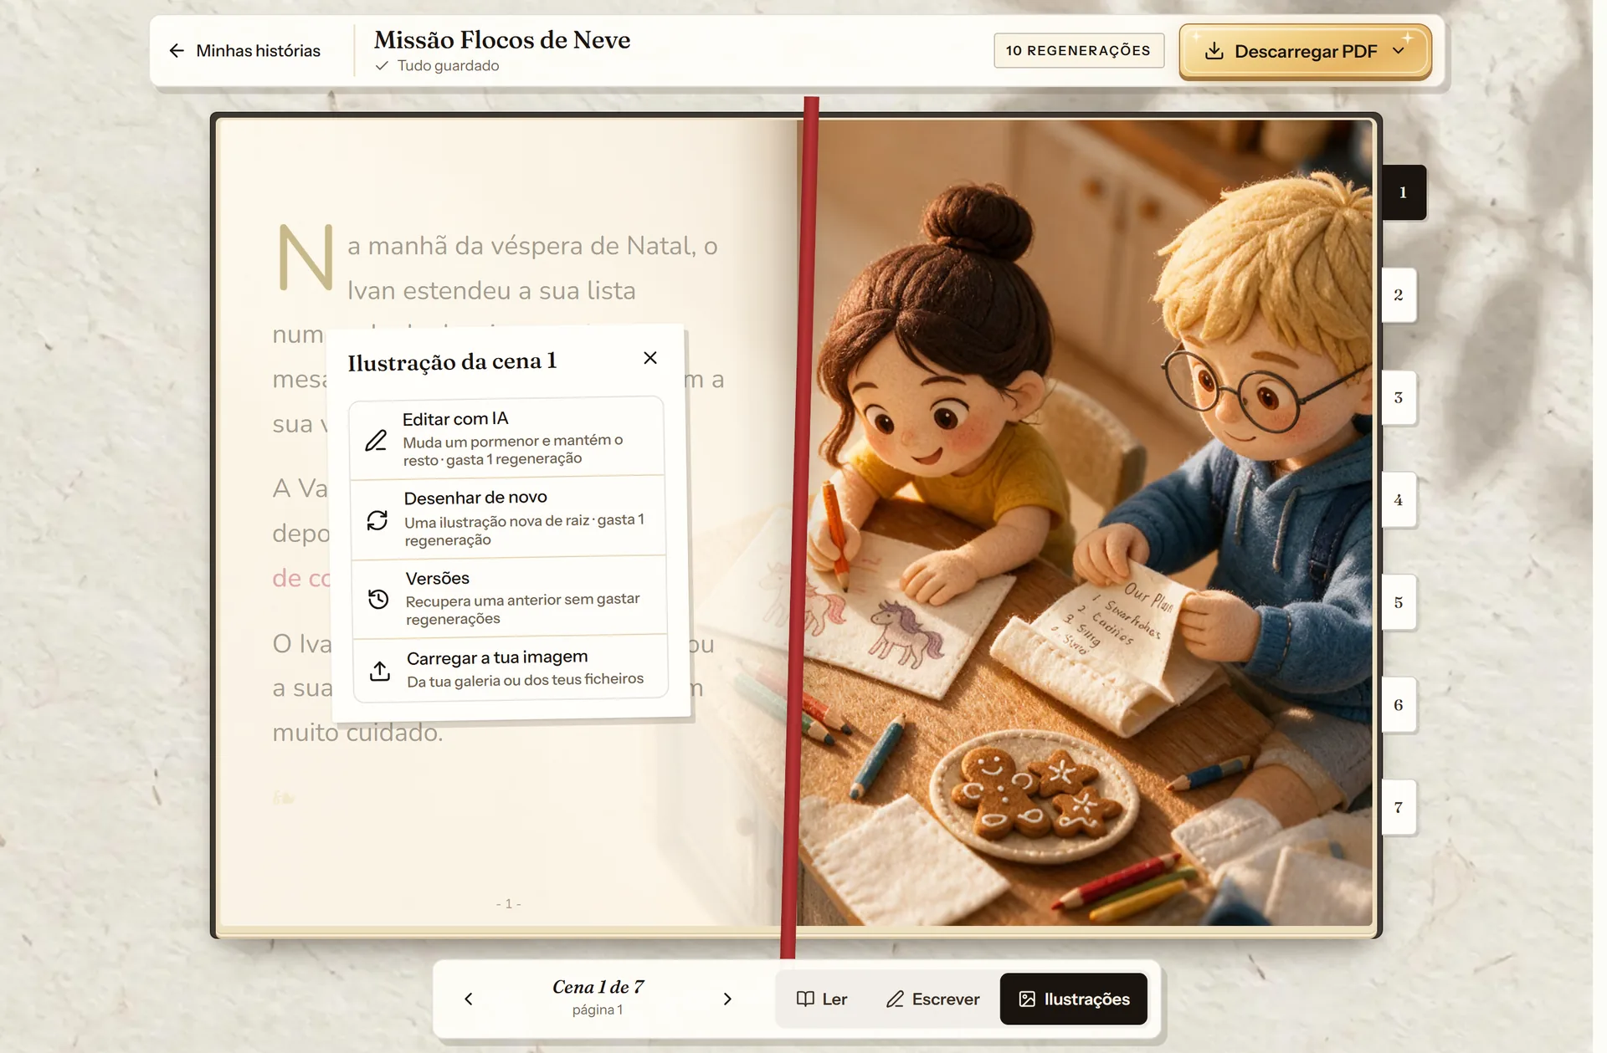Click the page number - 1 - footer

508,904
